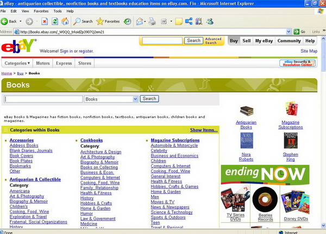Image resolution: width=326 pixels, height=234 pixels.
Task: Print the page with the printer icon
Action: click(x=152, y=21)
